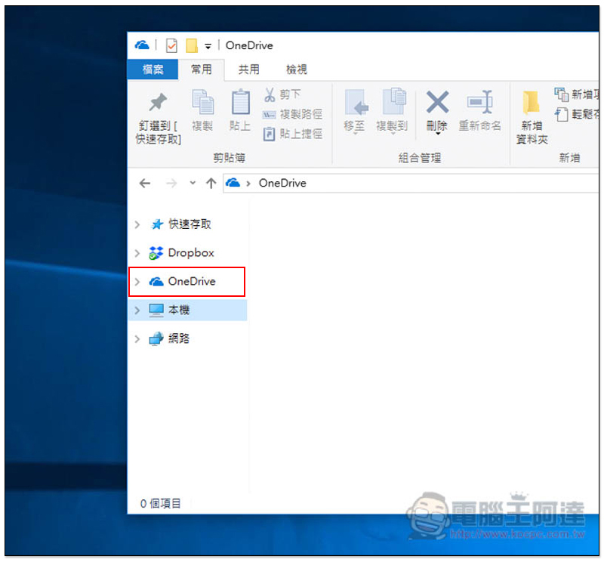Click the 複製到 copy-to icon
The width and height of the screenshot is (604, 562).
(393, 101)
